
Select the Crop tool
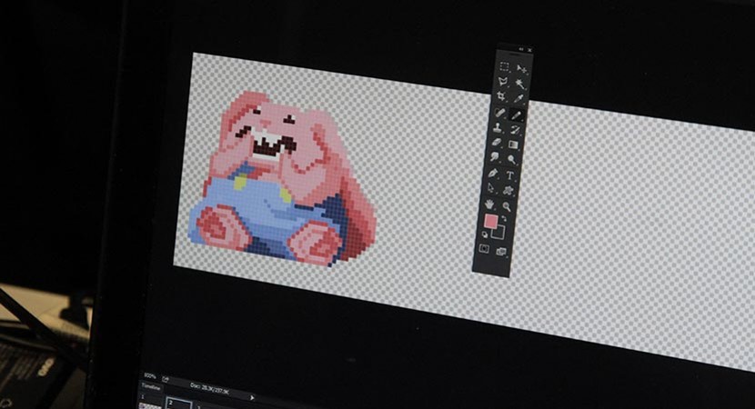[x=501, y=95]
